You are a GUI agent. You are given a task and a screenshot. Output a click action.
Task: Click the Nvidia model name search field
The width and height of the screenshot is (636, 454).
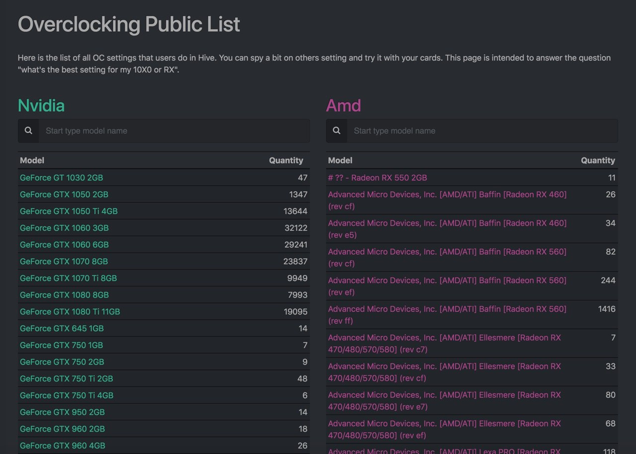point(174,131)
